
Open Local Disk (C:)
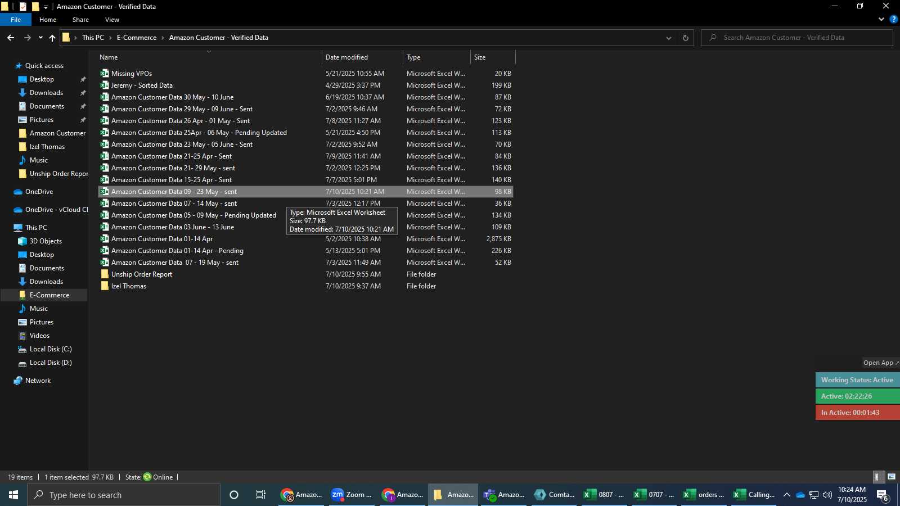pyautogui.click(x=51, y=349)
